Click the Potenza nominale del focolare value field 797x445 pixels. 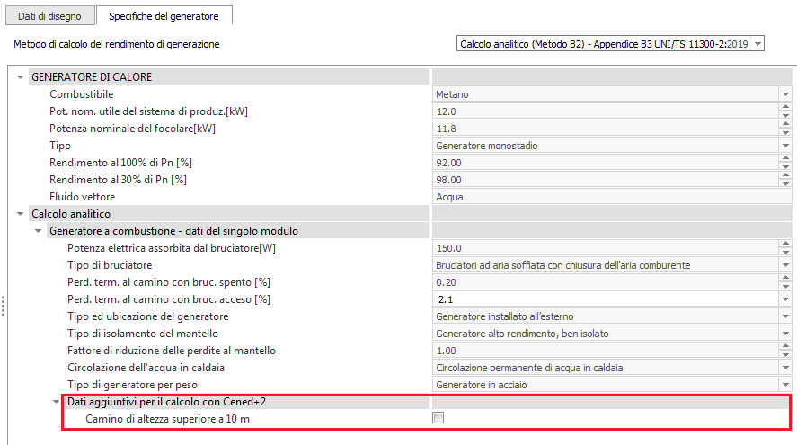(x=602, y=129)
